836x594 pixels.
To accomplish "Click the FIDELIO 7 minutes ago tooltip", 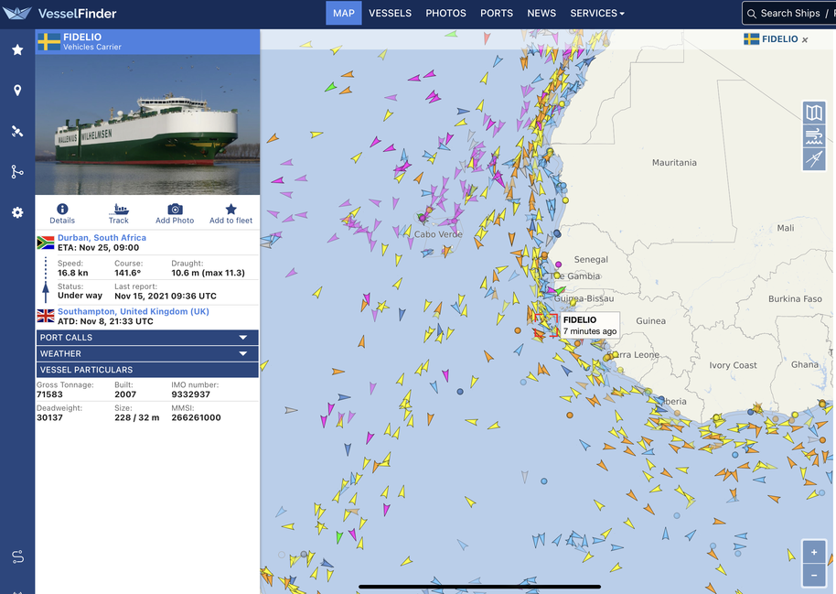I will click(590, 325).
